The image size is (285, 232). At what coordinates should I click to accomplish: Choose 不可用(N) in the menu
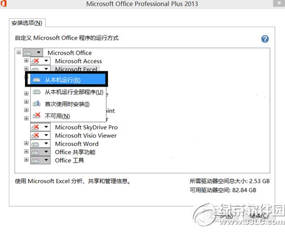point(68,116)
